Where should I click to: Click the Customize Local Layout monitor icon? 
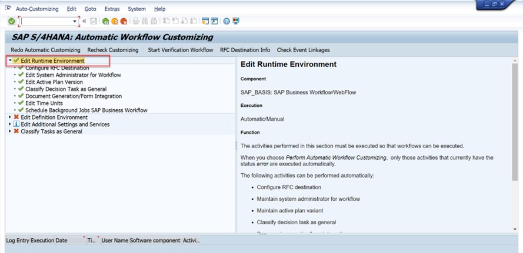236,21
